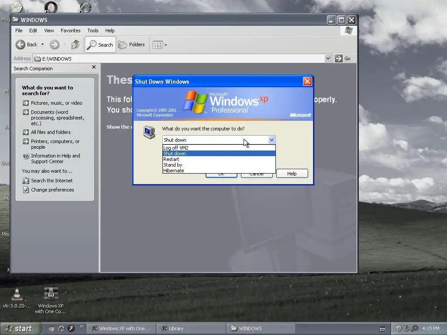Image resolution: width=447 pixels, height=335 pixels.
Task: Search for Pictures, music, or video
Action: pyautogui.click(x=56, y=103)
